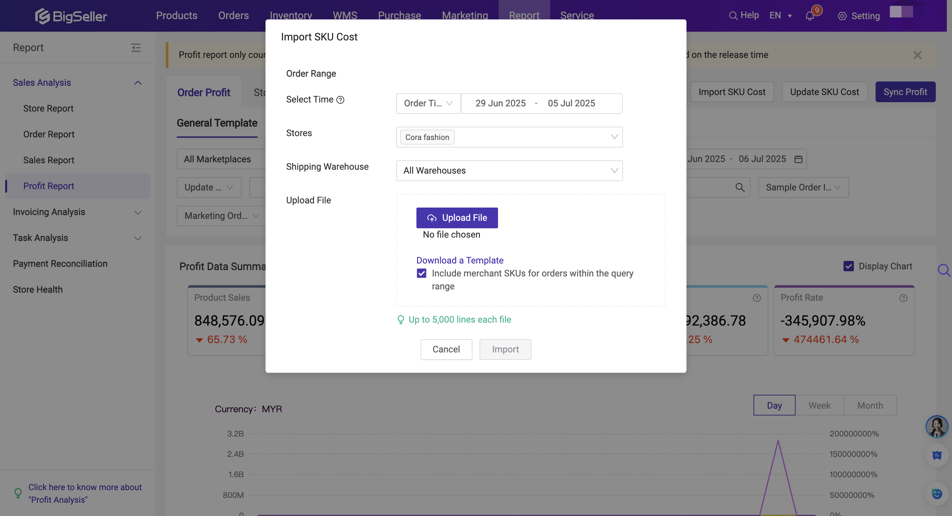
Task: Open Profit Analysis help link
Action: point(85,493)
